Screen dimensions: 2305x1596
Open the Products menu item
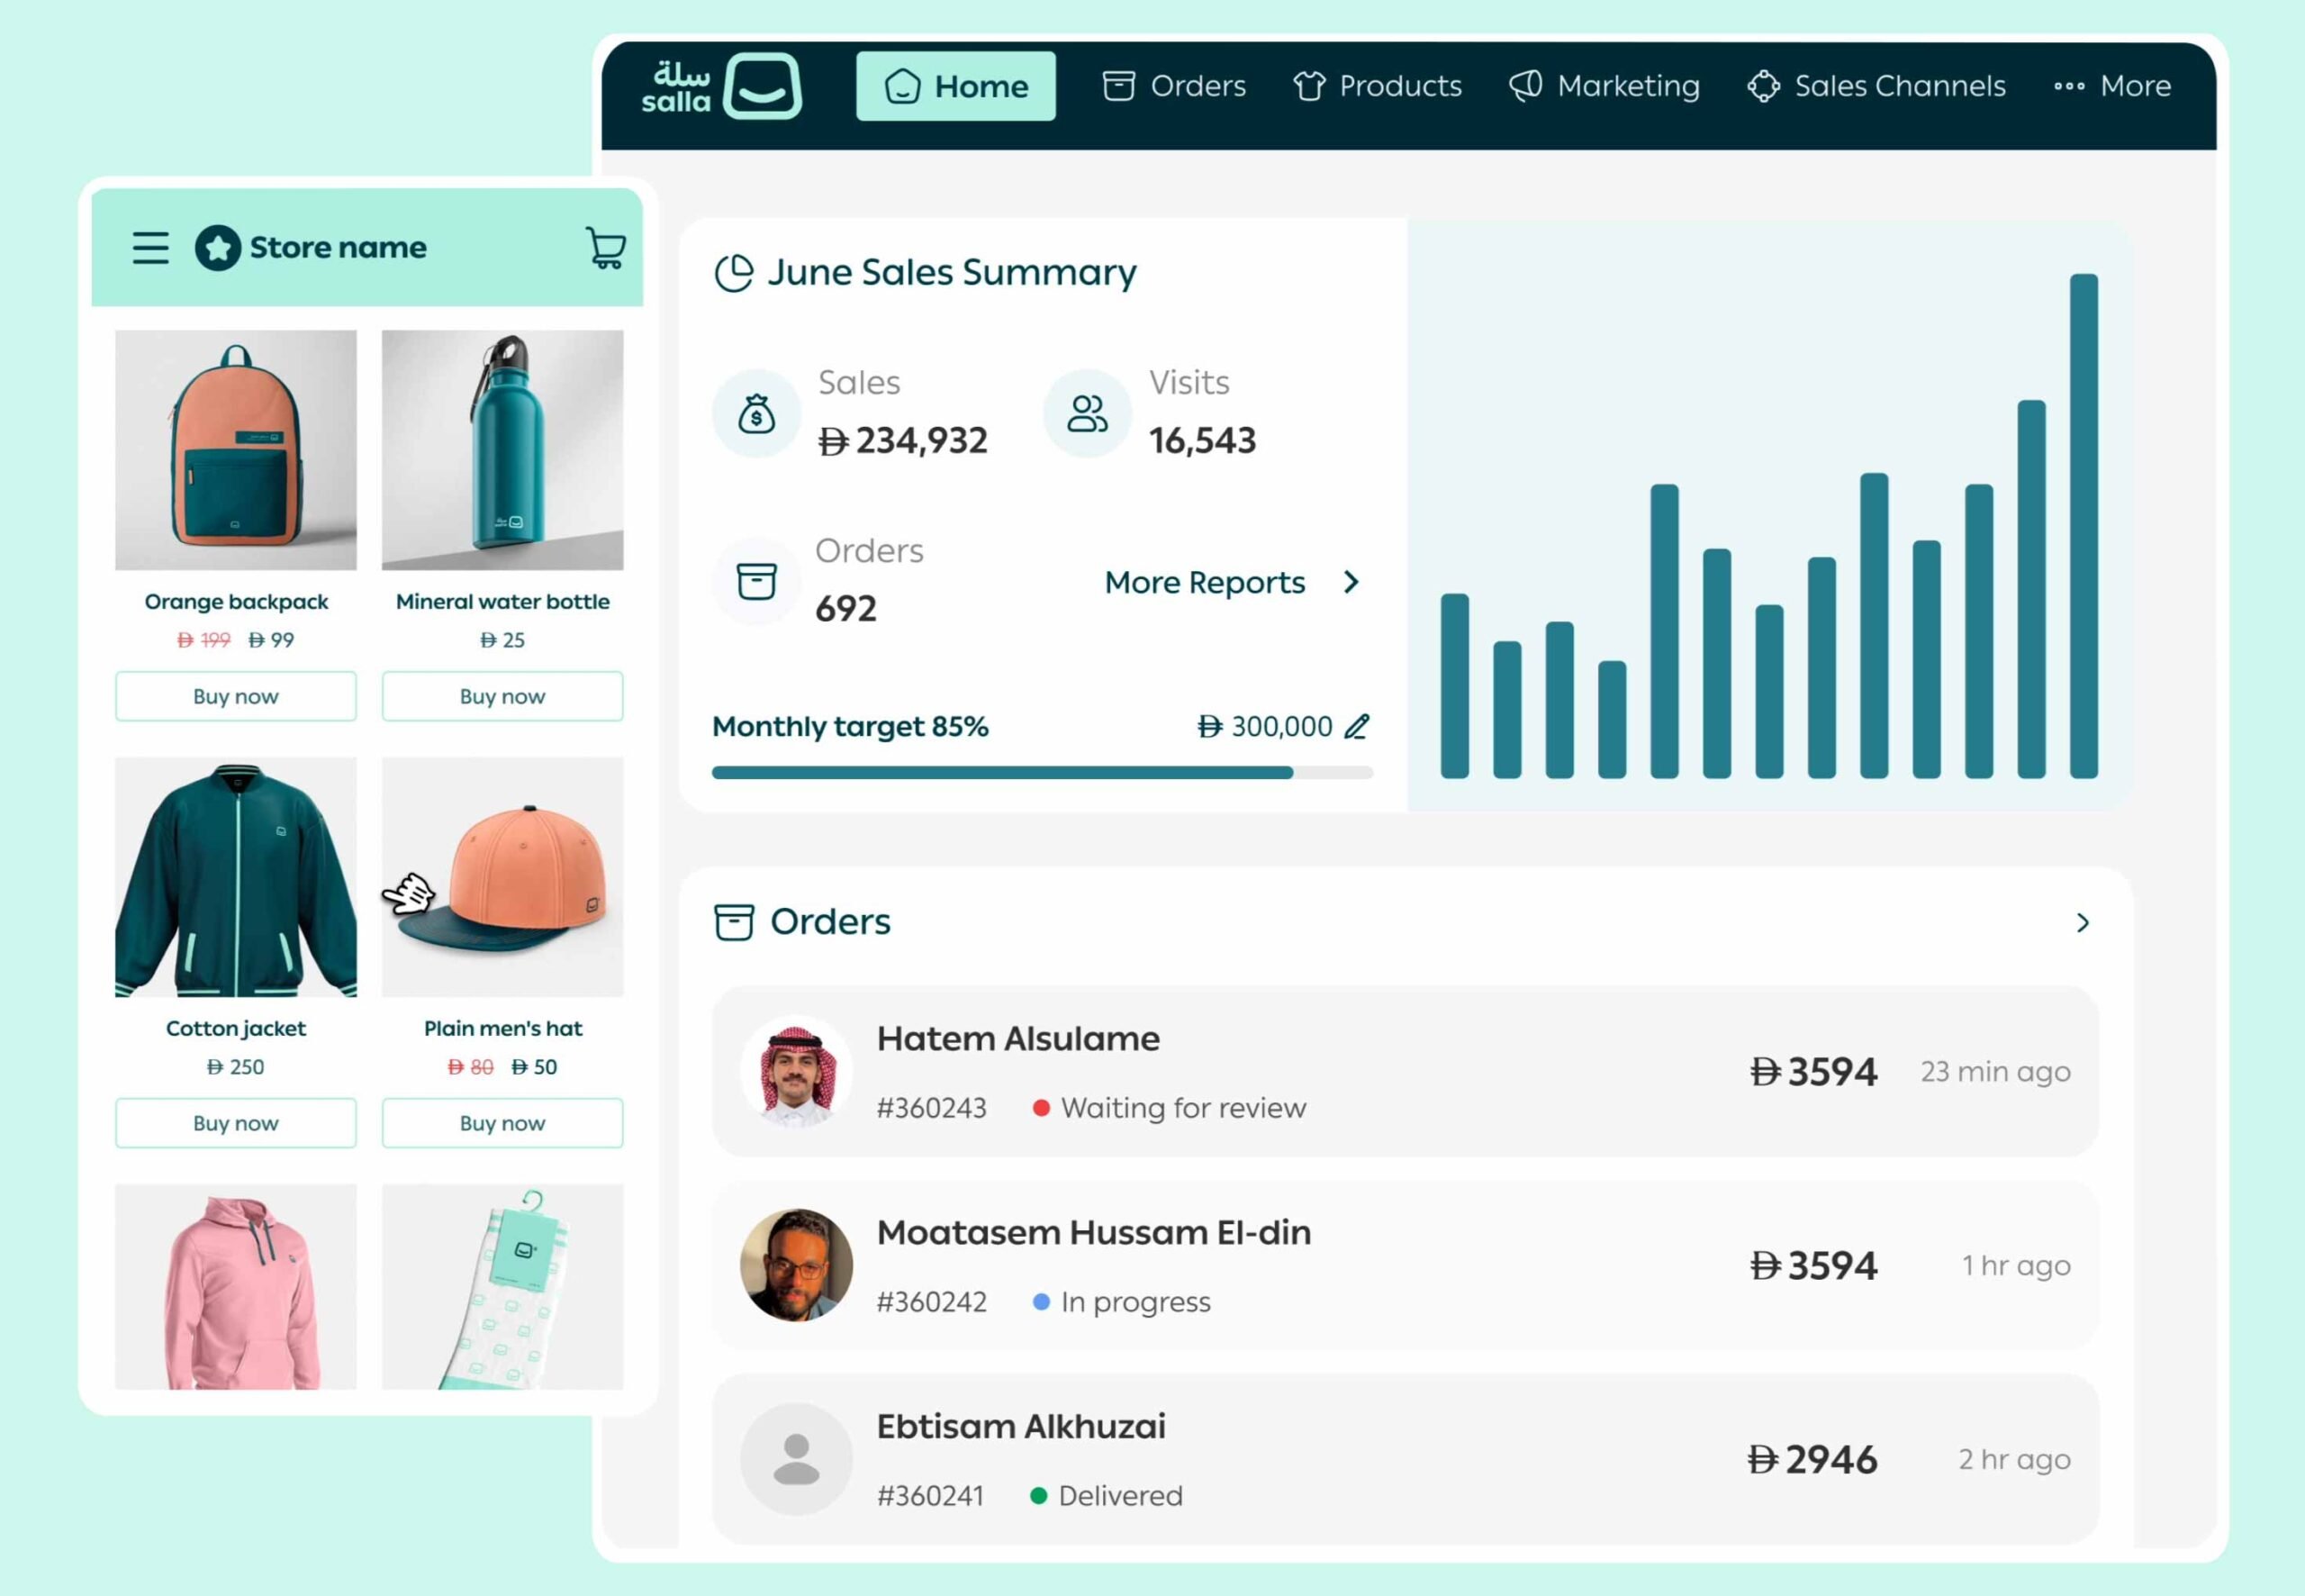click(x=1378, y=86)
